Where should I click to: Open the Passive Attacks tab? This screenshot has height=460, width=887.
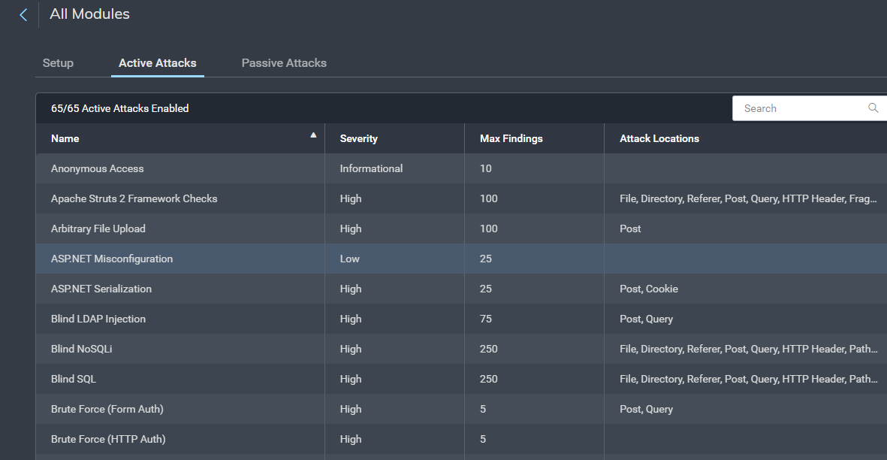[x=284, y=63]
